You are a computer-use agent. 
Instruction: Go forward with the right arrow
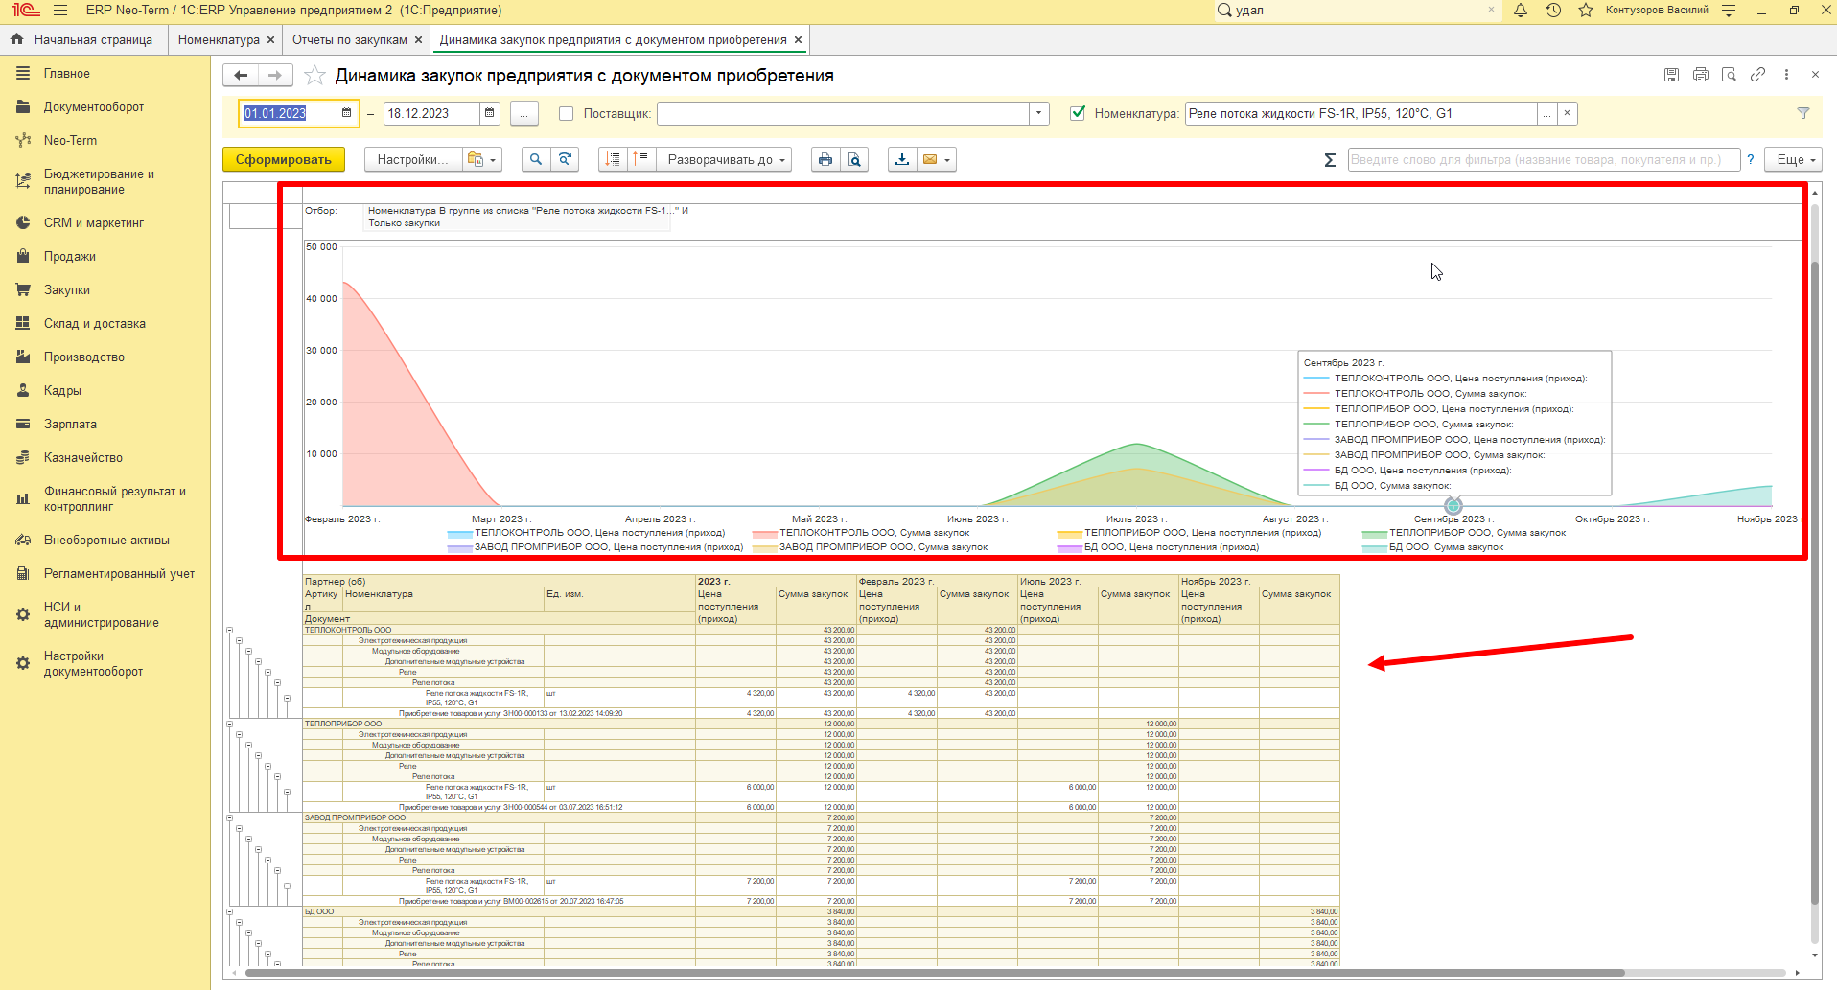point(275,75)
